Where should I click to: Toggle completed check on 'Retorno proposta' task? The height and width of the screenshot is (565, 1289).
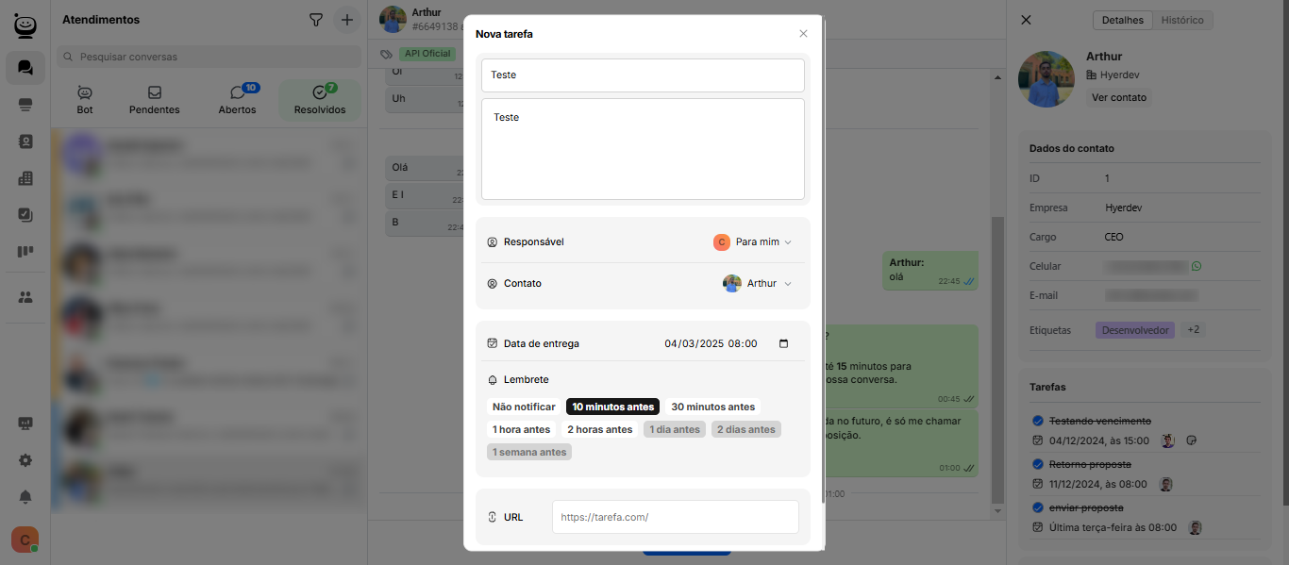point(1038,464)
